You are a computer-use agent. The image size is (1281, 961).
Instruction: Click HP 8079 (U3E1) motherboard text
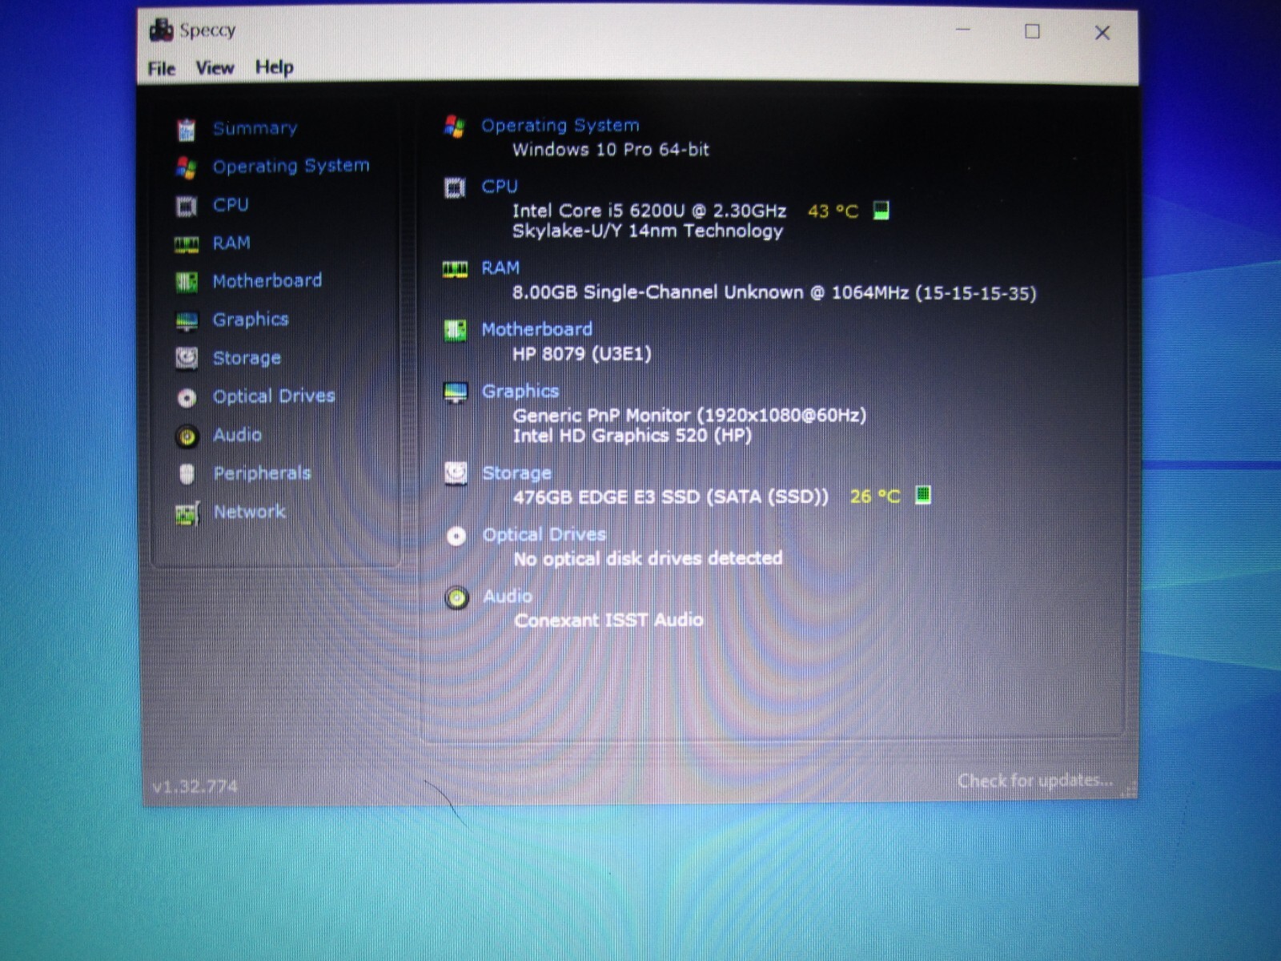582,353
